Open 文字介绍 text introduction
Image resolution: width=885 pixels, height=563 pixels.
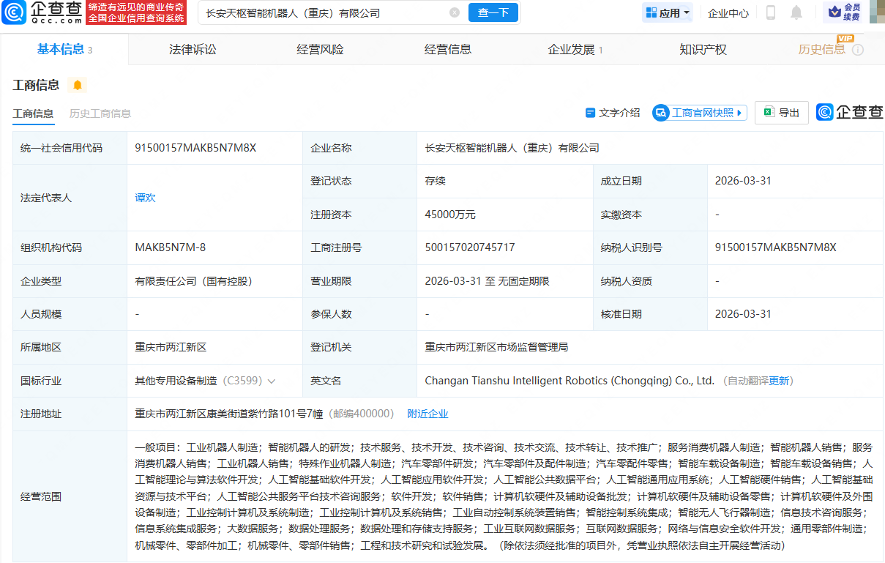613,112
